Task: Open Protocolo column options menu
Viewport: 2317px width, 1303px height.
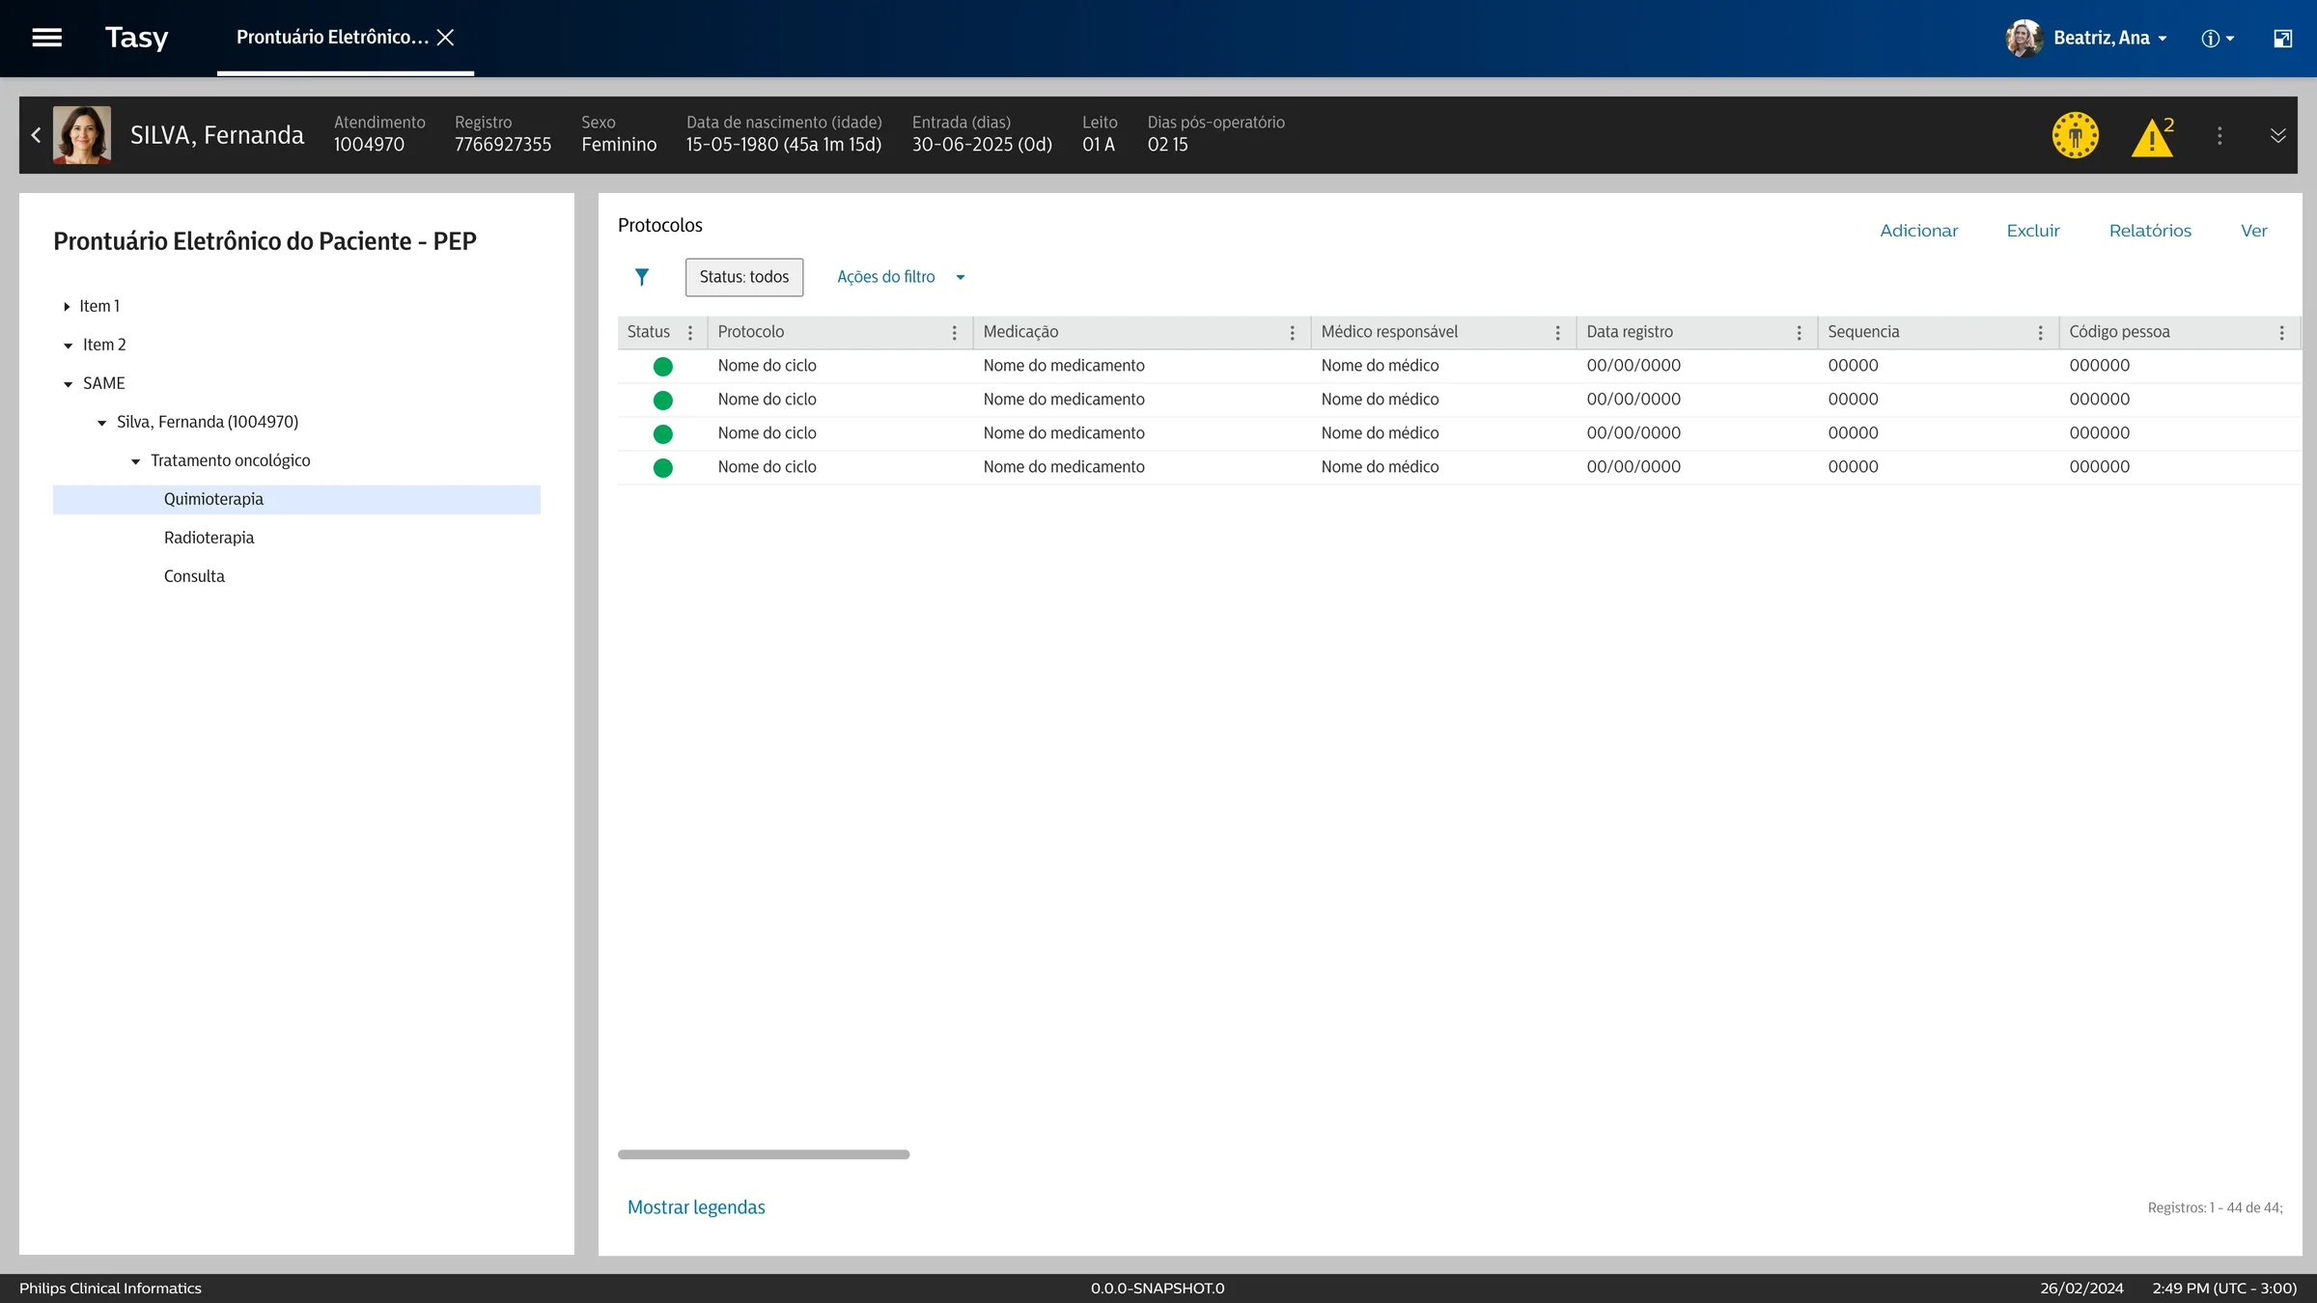Action: [955, 332]
